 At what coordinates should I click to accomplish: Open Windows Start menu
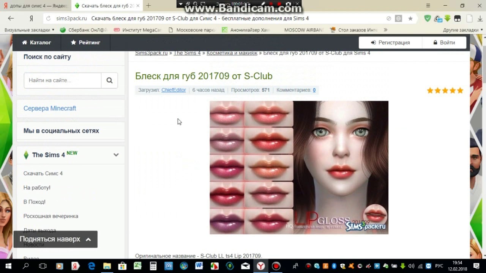click(8, 266)
